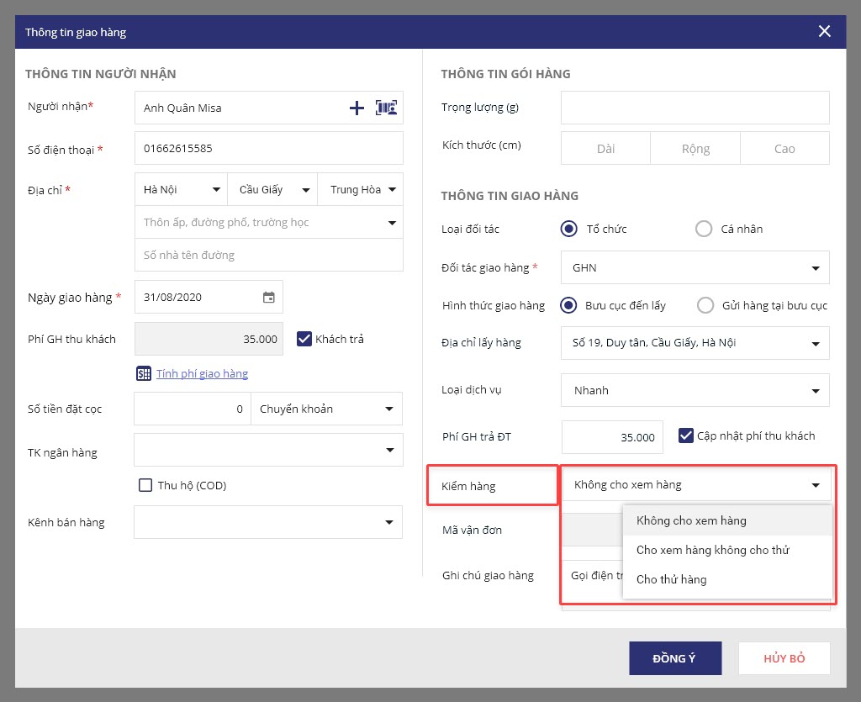Click the Trọng lượng (g) input field
861x702 pixels.
click(x=695, y=108)
